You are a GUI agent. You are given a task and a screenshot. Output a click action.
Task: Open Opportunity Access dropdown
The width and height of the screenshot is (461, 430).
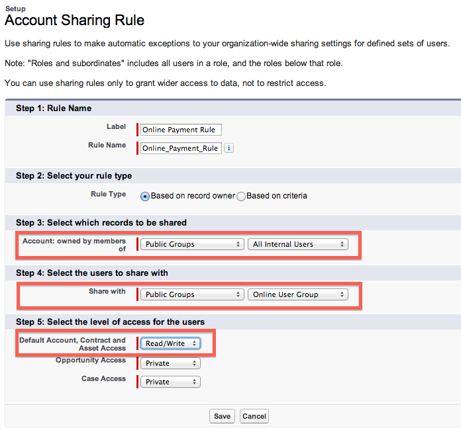click(170, 363)
